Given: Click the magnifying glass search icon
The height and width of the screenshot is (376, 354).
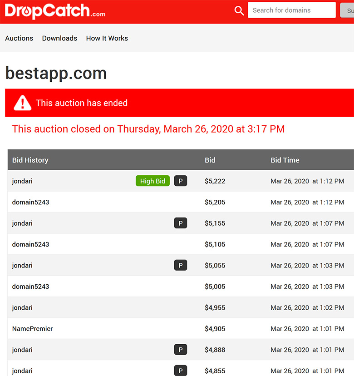Looking at the screenshot, I should point(239,10).
